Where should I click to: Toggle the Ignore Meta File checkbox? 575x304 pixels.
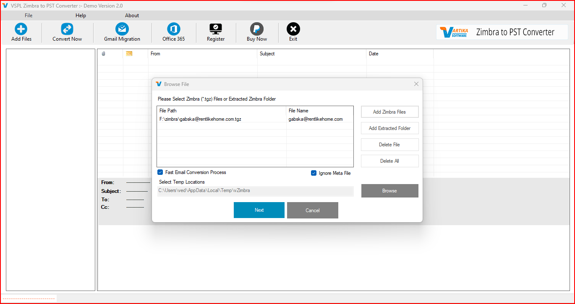pos(314,173)
